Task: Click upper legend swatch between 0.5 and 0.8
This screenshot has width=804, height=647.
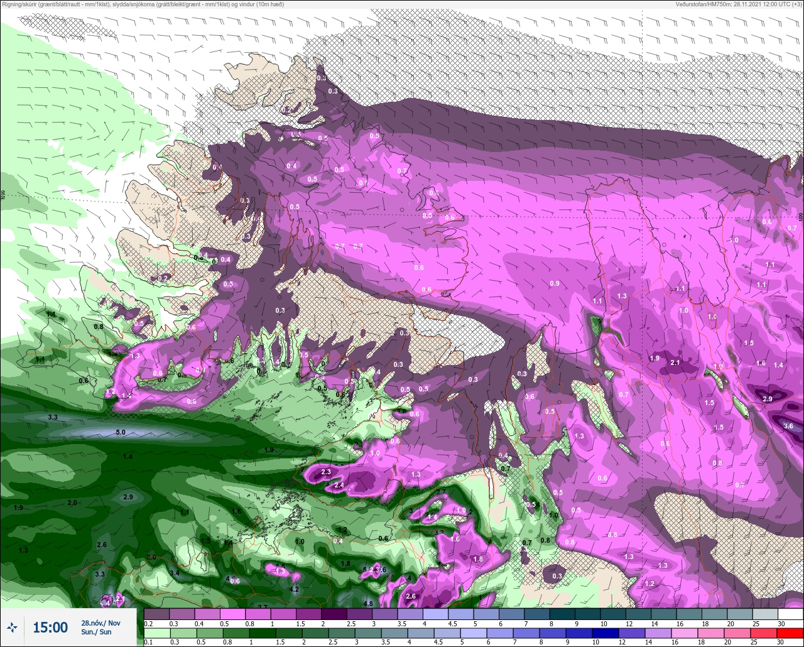Action: [x=233, y=614]
